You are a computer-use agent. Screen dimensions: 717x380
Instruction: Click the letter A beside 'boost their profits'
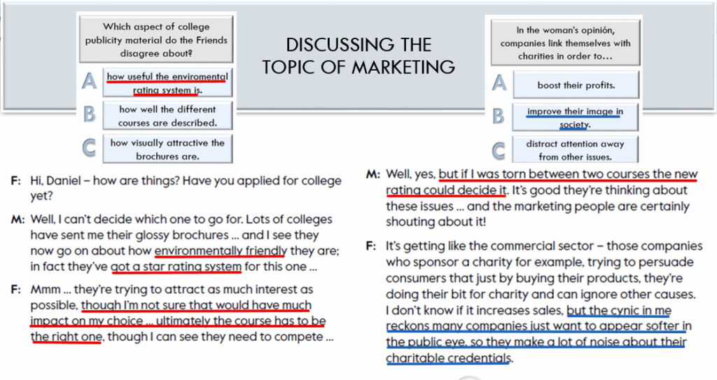(x=499, y=83)
